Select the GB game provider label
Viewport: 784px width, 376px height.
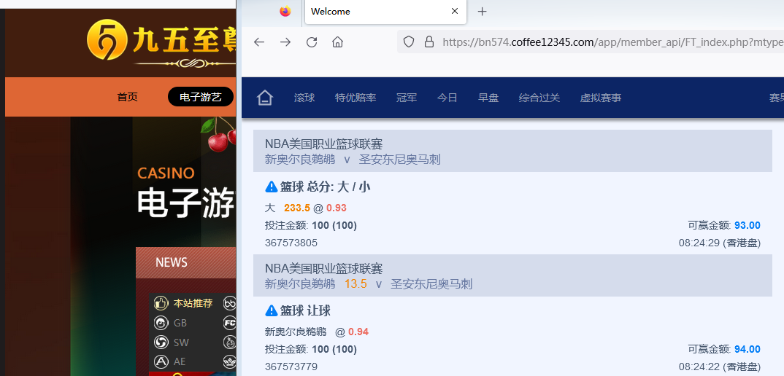click(x=180, y=323)
